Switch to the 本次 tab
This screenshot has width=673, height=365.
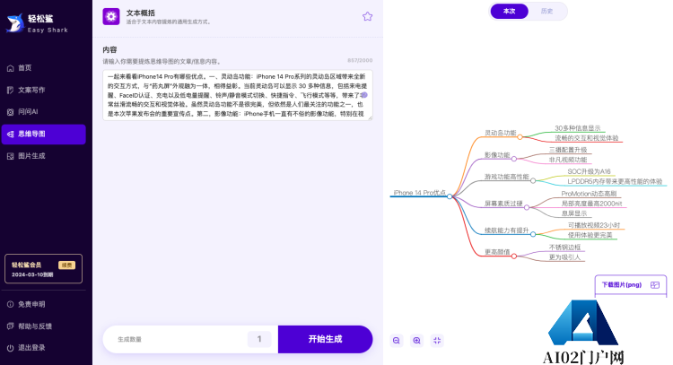[509, 11]
